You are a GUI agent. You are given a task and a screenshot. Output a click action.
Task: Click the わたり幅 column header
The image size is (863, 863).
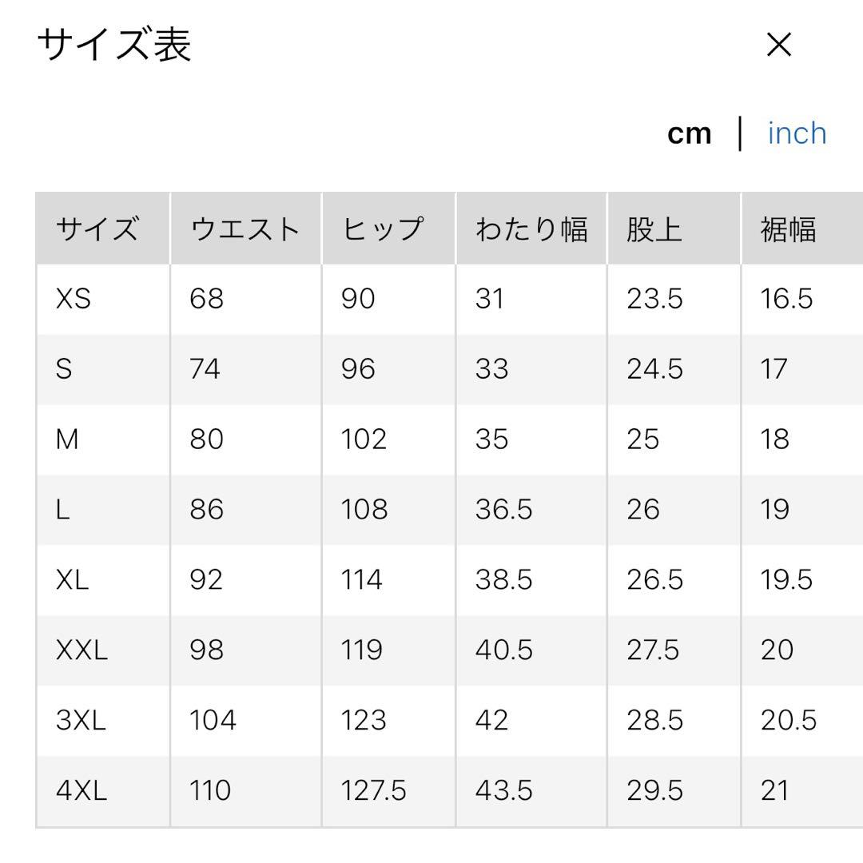531,229
